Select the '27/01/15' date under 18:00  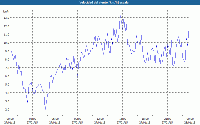tap(145, 122)
